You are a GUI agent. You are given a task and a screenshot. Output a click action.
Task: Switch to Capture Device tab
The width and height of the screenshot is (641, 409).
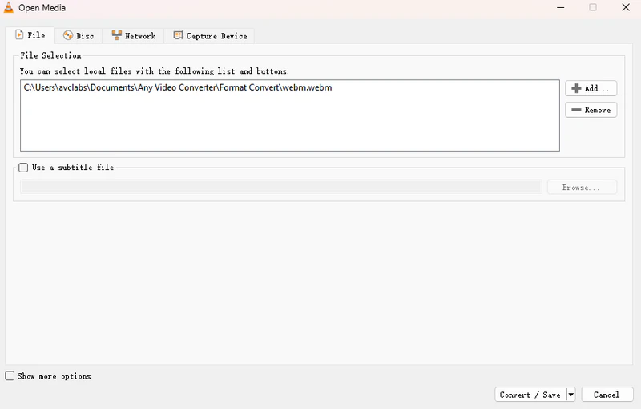click(210, 36)
